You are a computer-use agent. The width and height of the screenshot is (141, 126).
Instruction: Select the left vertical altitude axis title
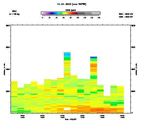pos(5,69)
